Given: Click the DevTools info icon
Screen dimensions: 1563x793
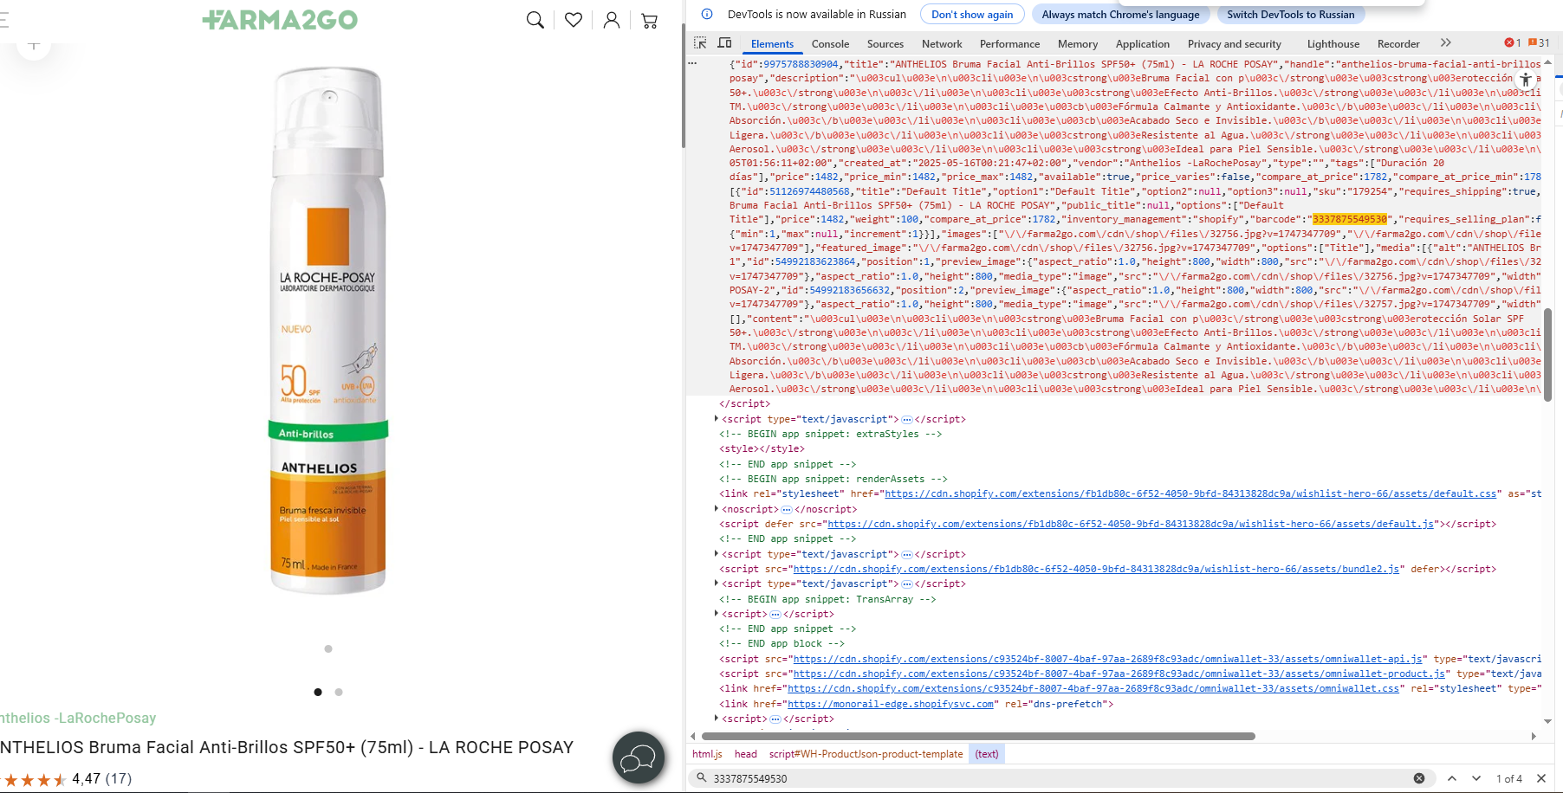Looking at the screenshot, I should tap(707, 14).
